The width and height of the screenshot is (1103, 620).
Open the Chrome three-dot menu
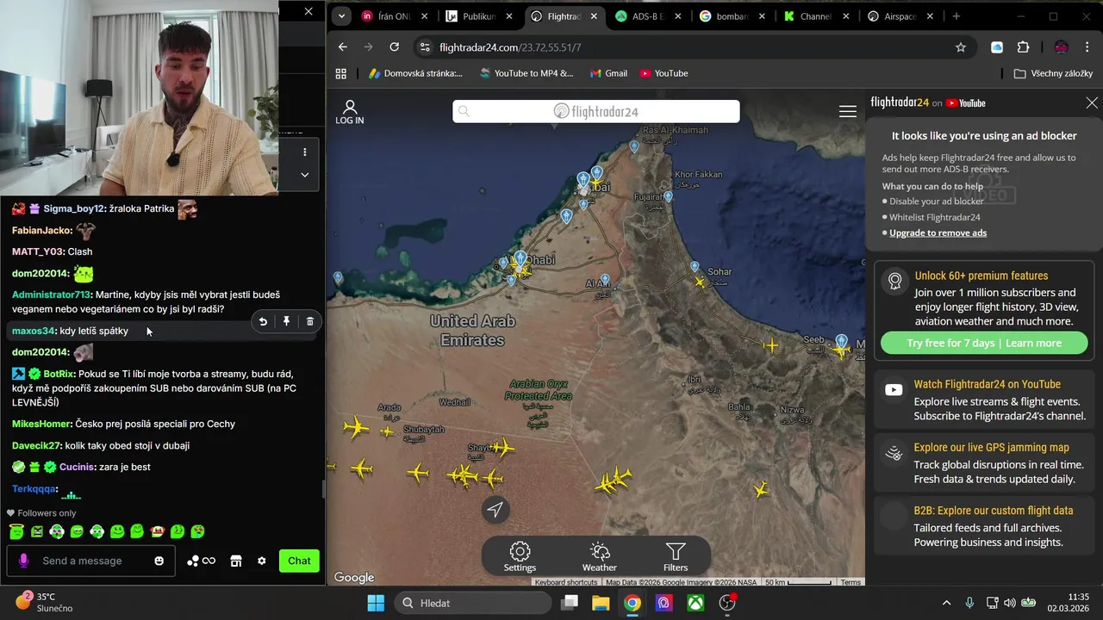(1089, 47)
